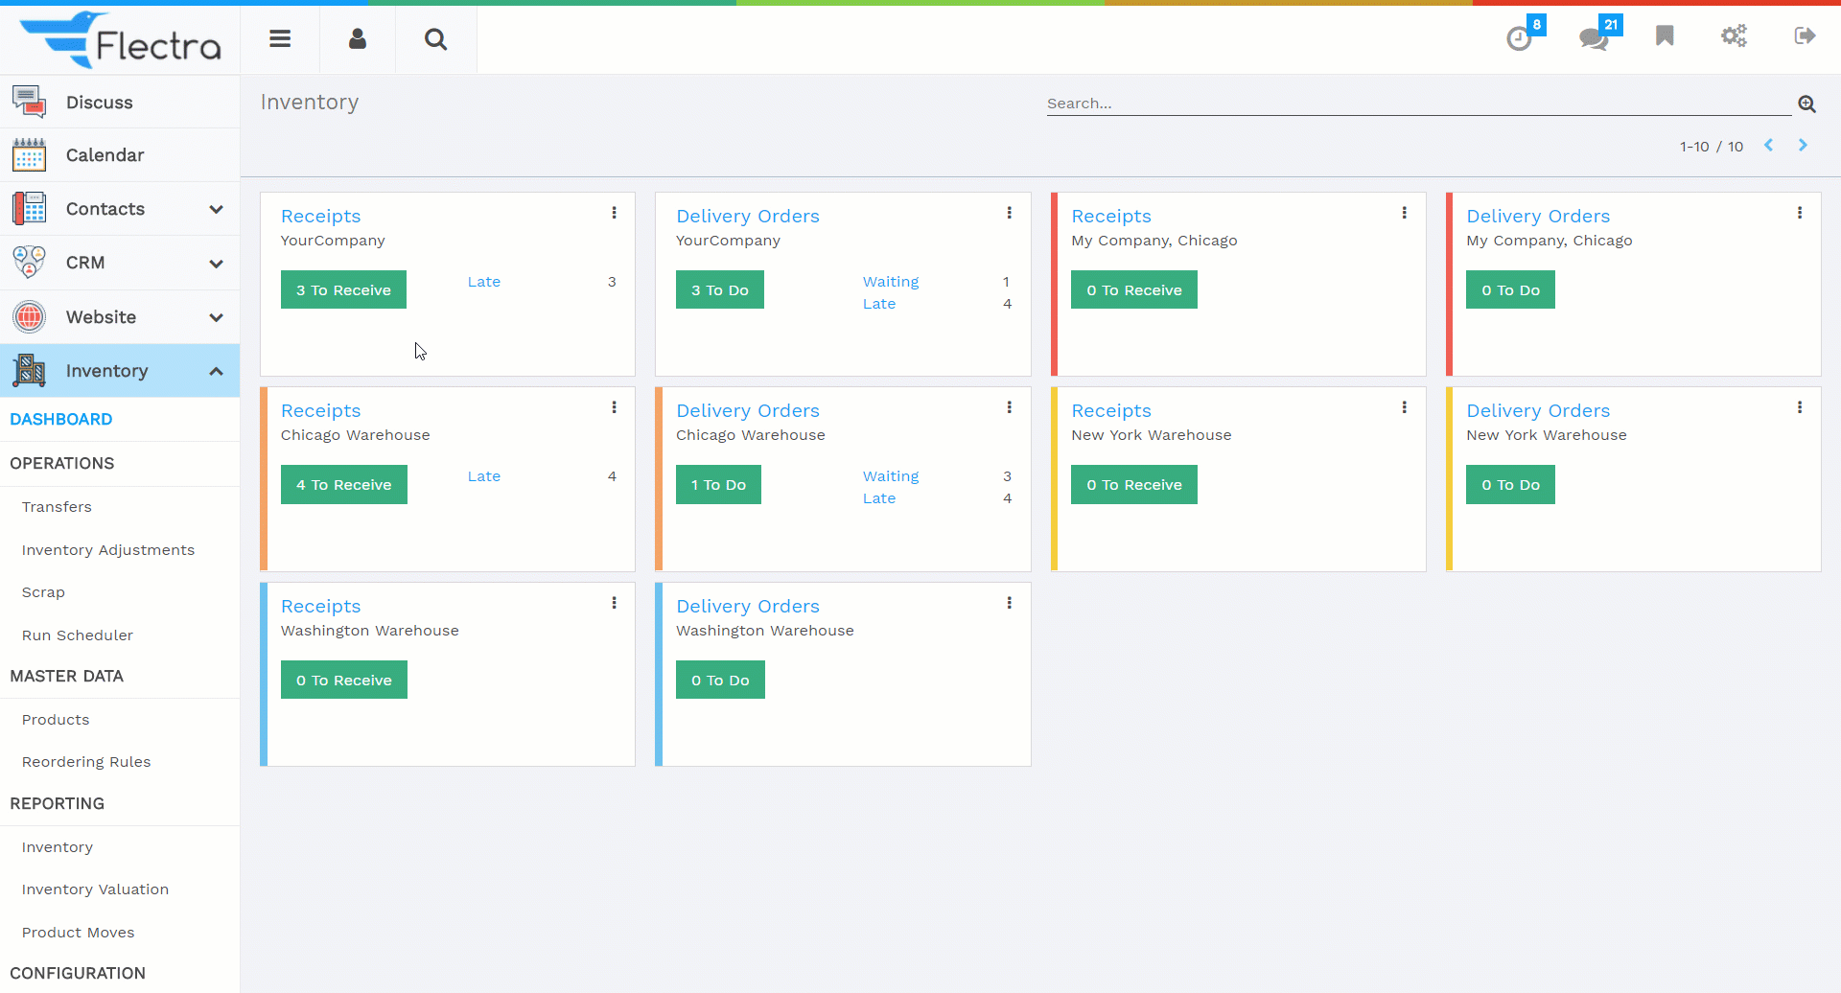Open the activities clock icon with badge

pyautogui.click(x=1519, y=38)
